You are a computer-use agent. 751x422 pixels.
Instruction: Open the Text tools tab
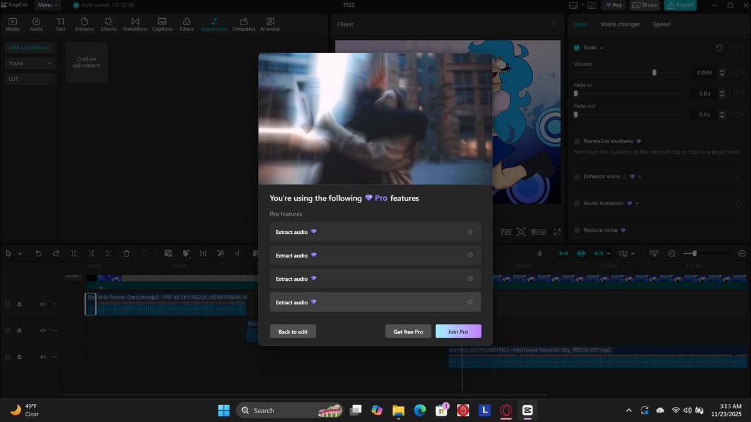click(x=61, y=24)
